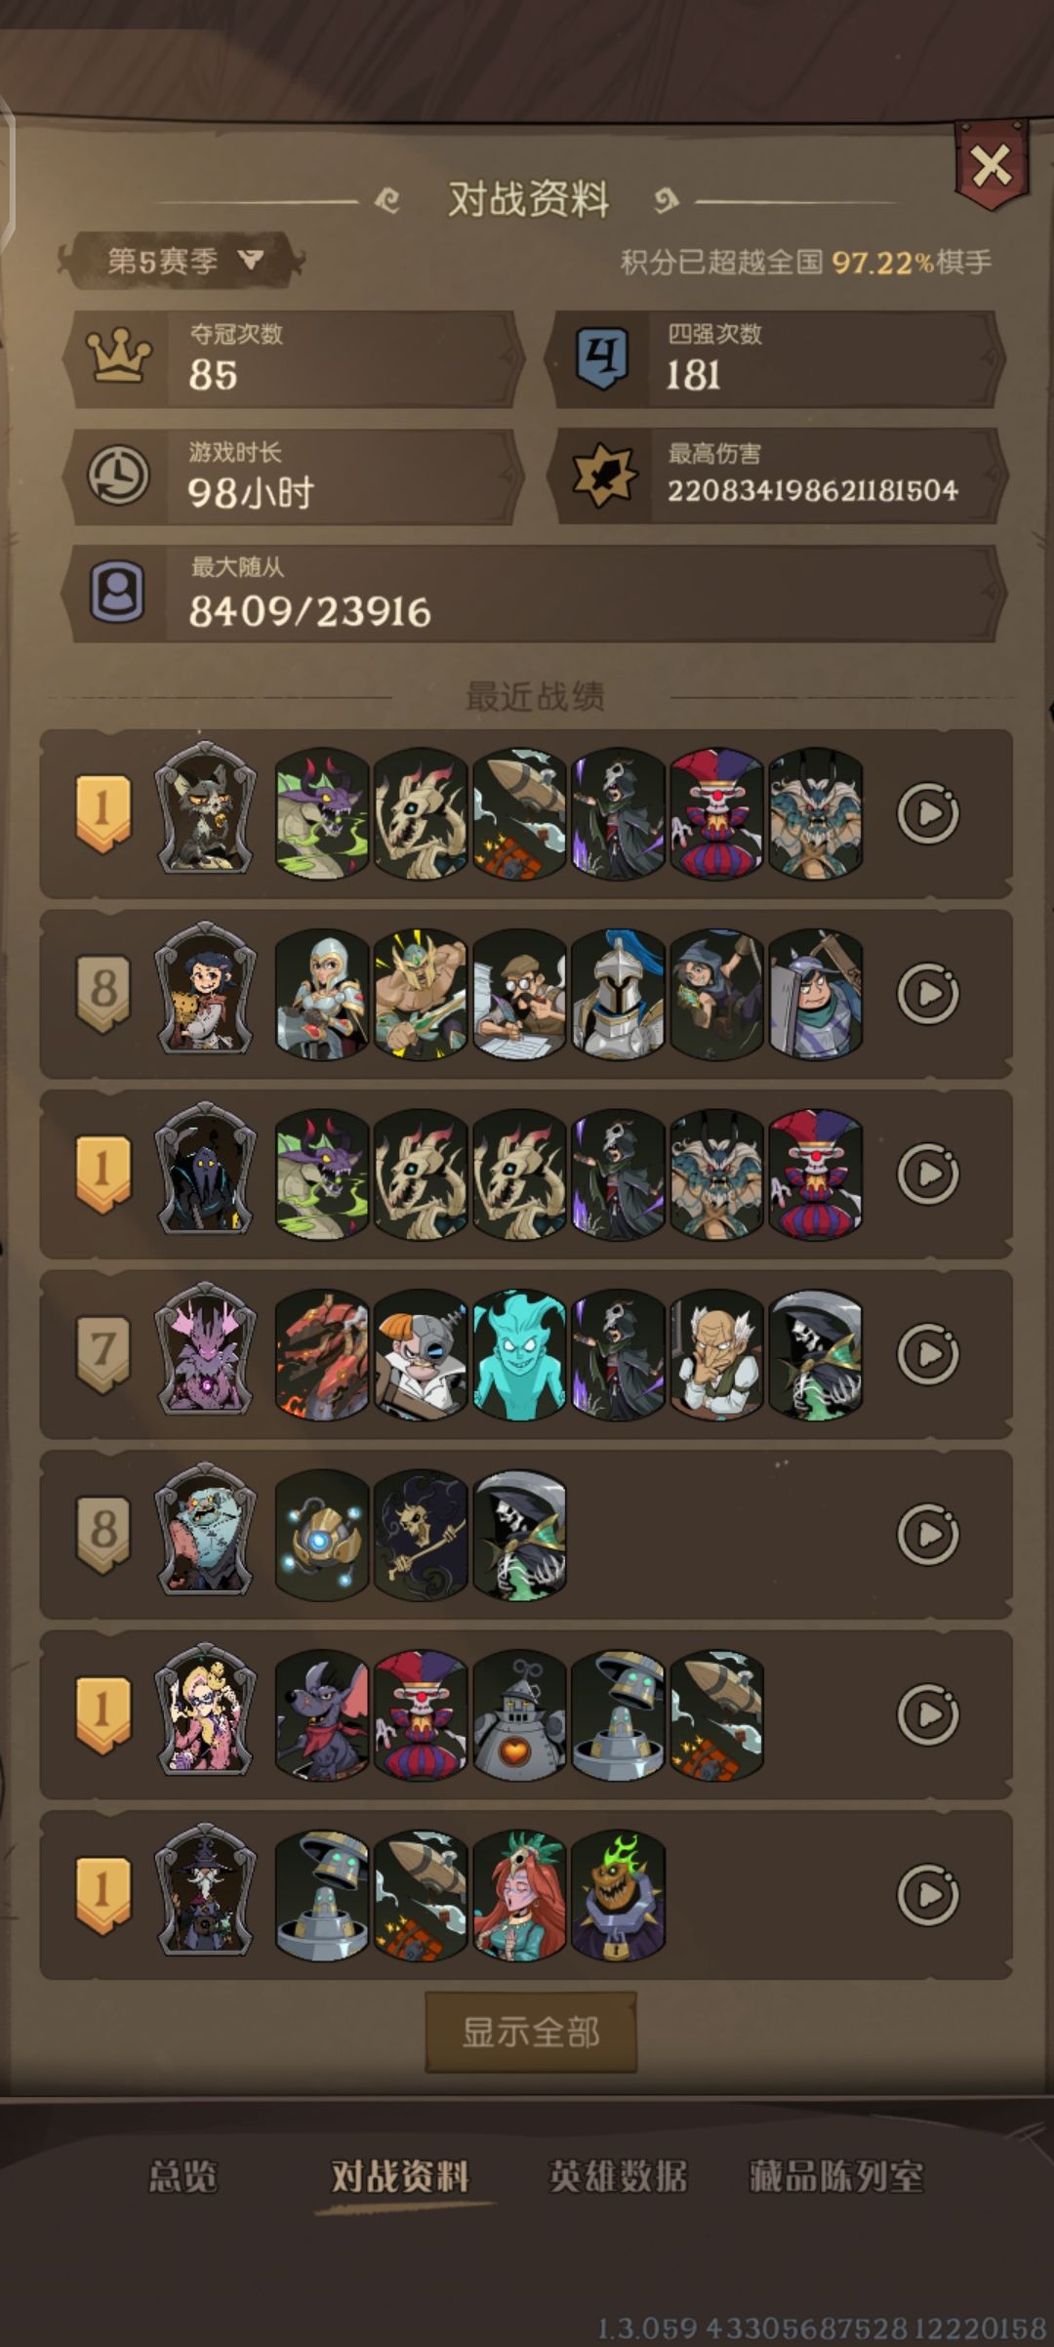Tap the purple dragon hero portrait, rank 7
1054x2347 pixels.
[205, 1350]
